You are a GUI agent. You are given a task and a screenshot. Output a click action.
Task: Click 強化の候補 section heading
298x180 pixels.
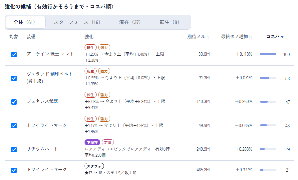pyautogui.click(x=60, y=7)
